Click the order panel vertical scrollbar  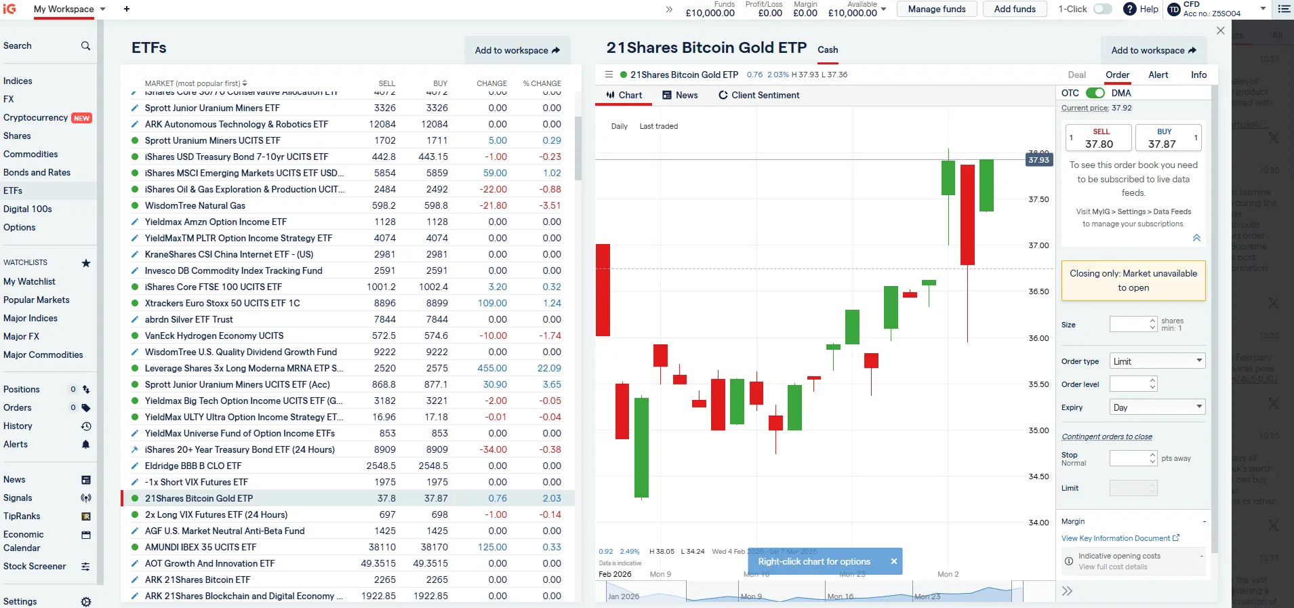(x=1214, y=319)
